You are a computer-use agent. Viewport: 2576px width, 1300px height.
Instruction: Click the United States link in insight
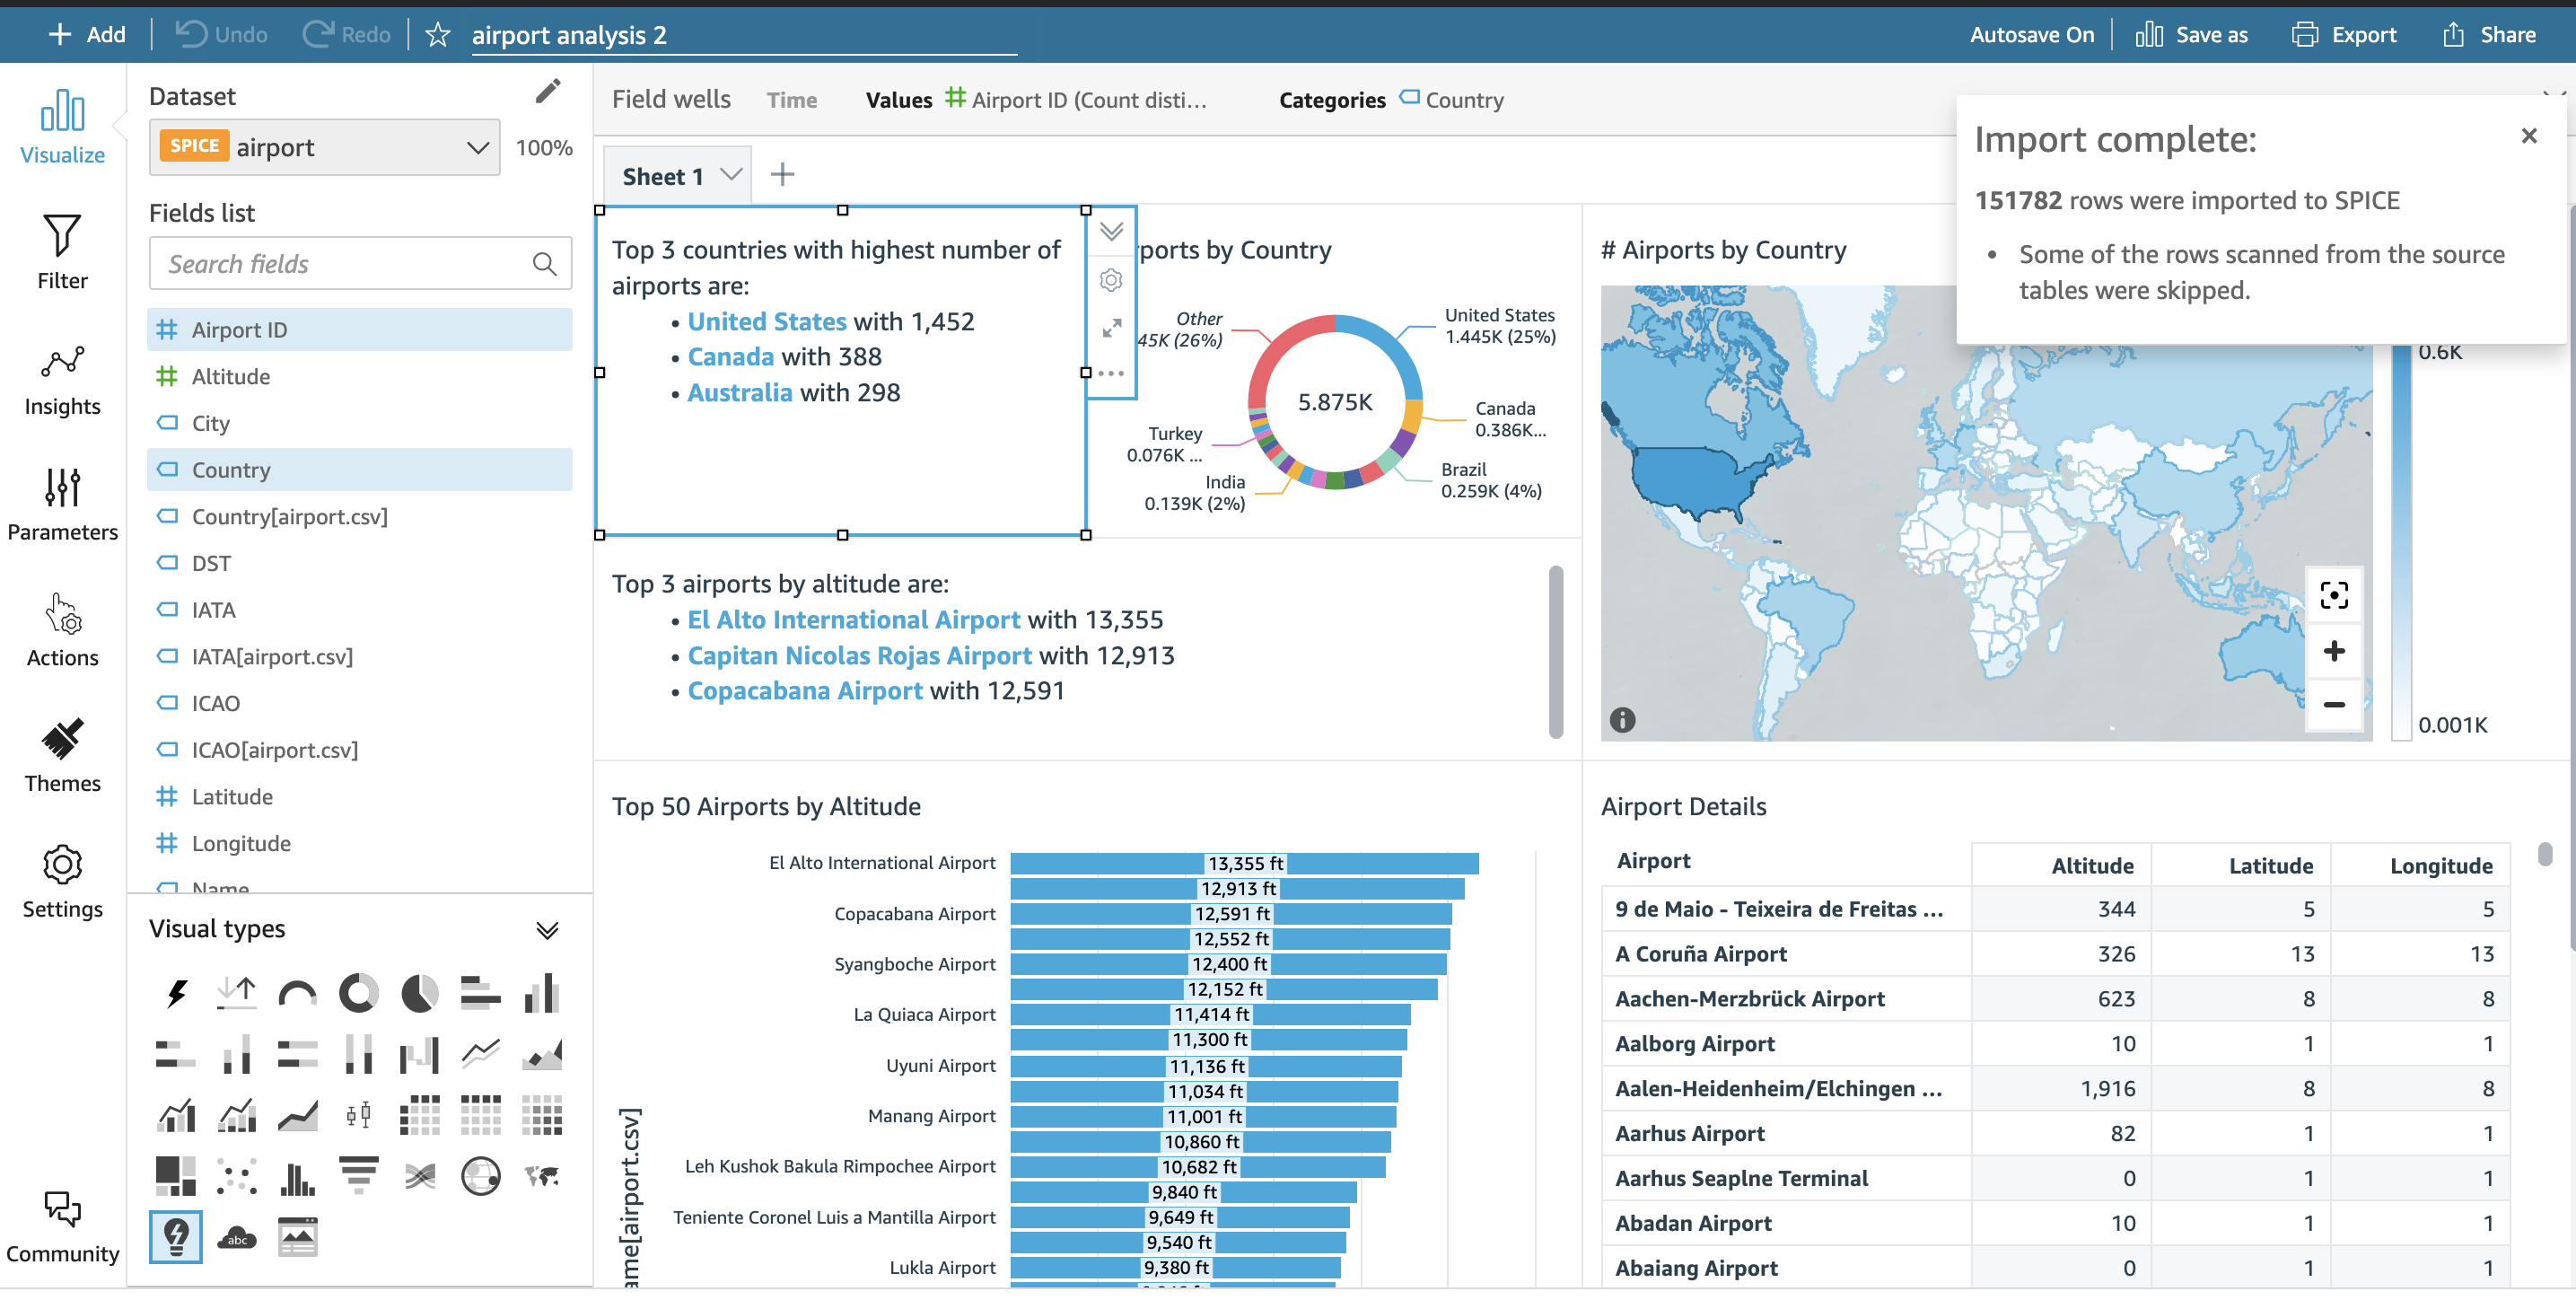click(x=766, y=321)
